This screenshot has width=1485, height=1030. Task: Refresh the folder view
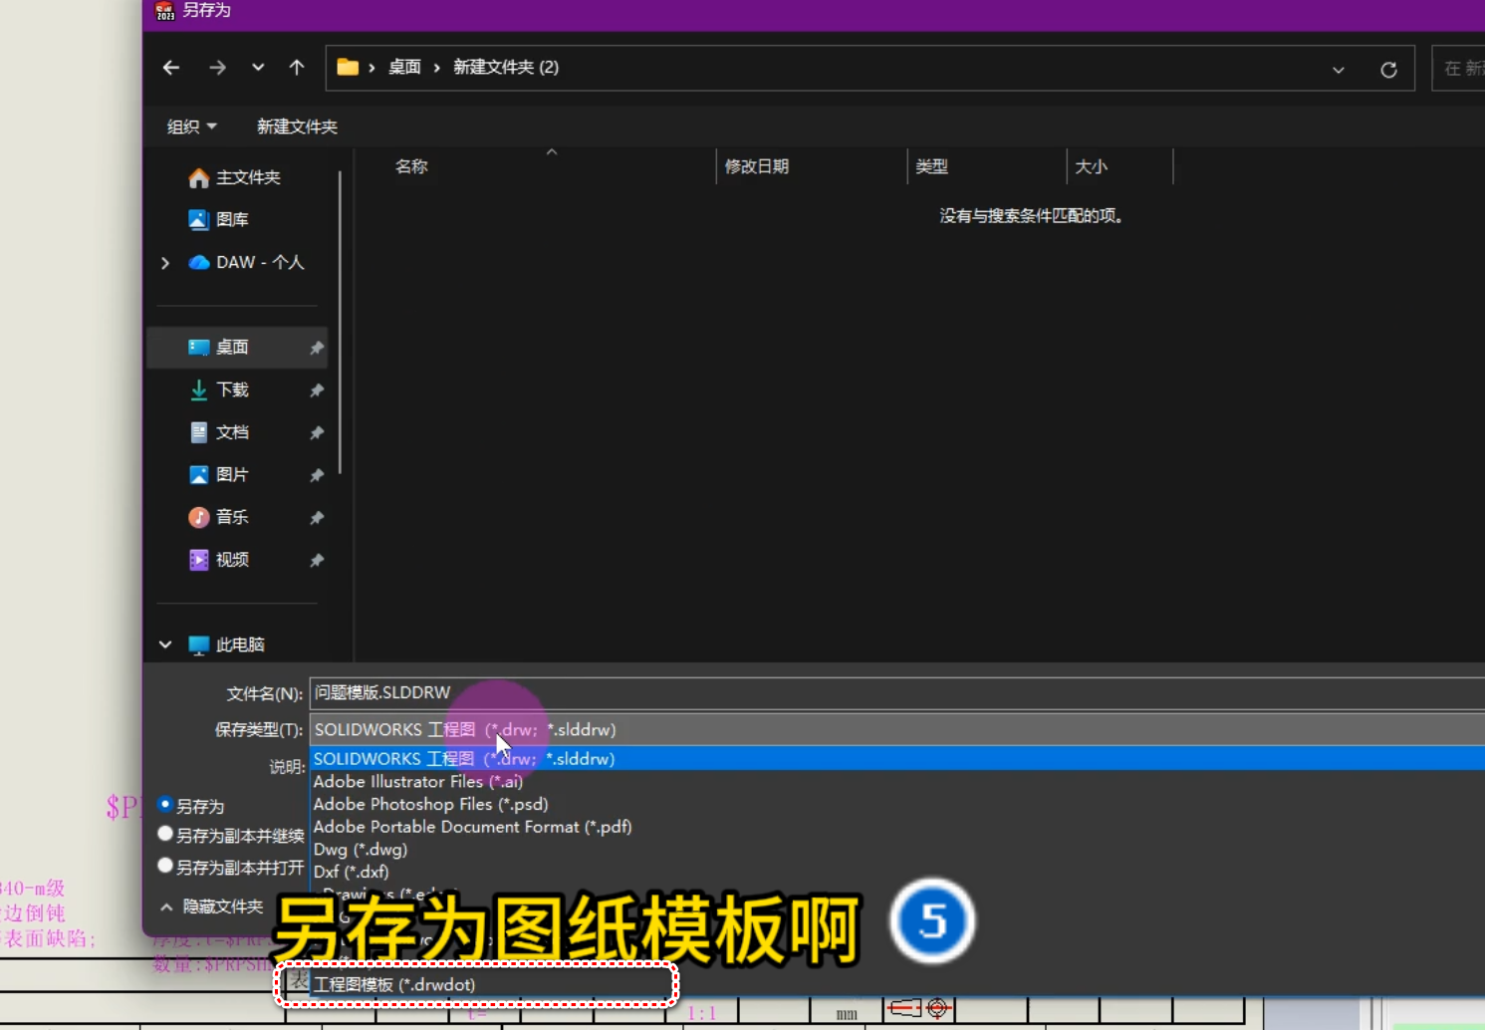1388,69
